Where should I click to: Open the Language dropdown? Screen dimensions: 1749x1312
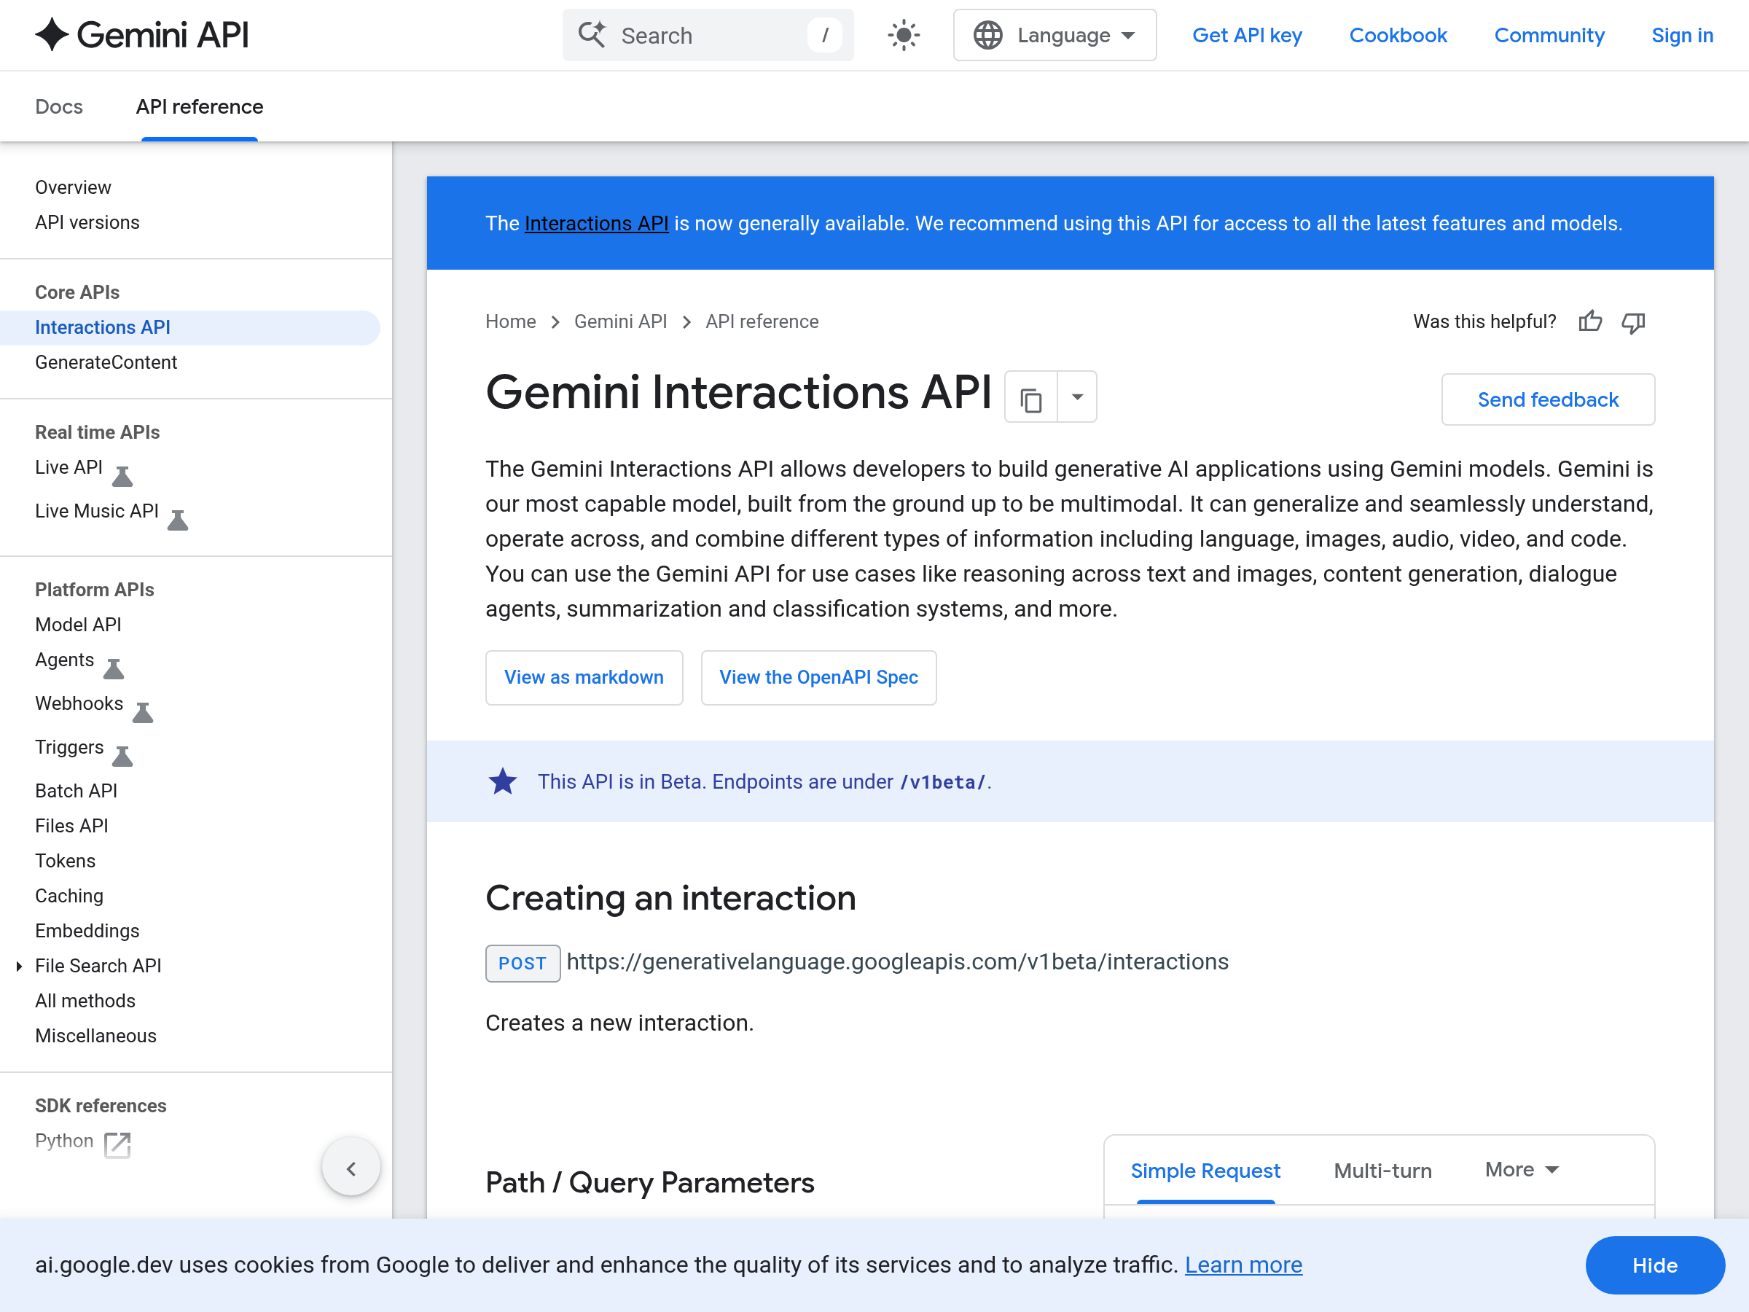click(x=1054, y=35)
